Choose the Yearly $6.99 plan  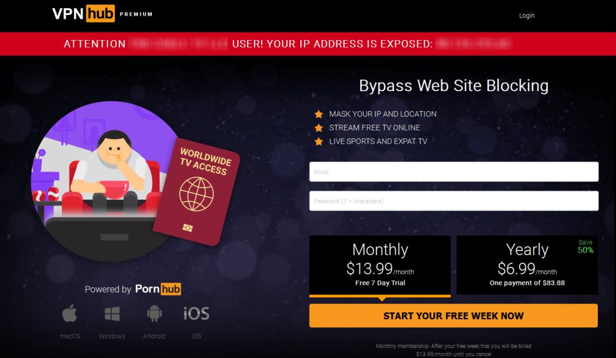tap(527, 265)
